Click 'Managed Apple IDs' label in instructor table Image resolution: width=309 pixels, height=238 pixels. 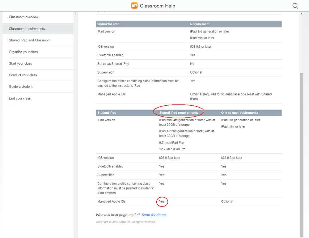[x=111, y=94]
